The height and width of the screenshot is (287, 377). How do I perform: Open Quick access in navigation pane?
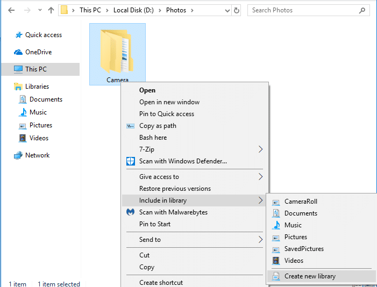[43, 35]
